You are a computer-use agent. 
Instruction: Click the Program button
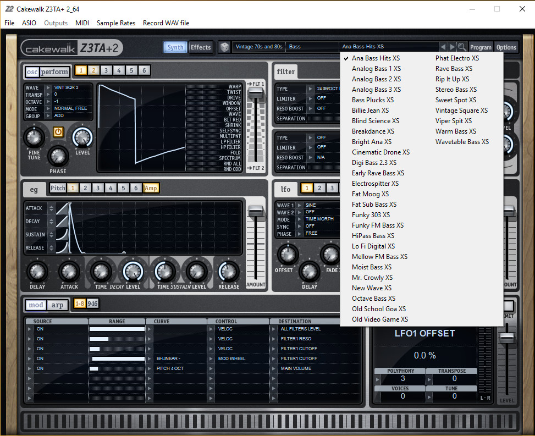point(481,47)
